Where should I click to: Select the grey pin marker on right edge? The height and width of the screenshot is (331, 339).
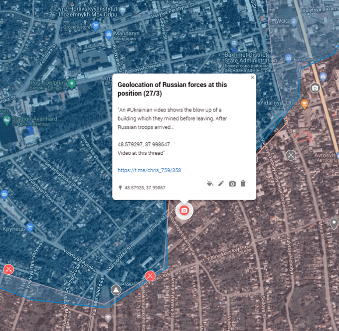[334, 223]
